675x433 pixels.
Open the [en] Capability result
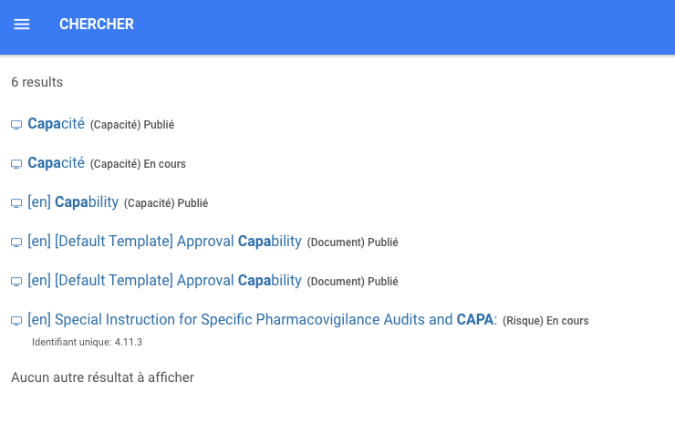(x=73, y=202)
